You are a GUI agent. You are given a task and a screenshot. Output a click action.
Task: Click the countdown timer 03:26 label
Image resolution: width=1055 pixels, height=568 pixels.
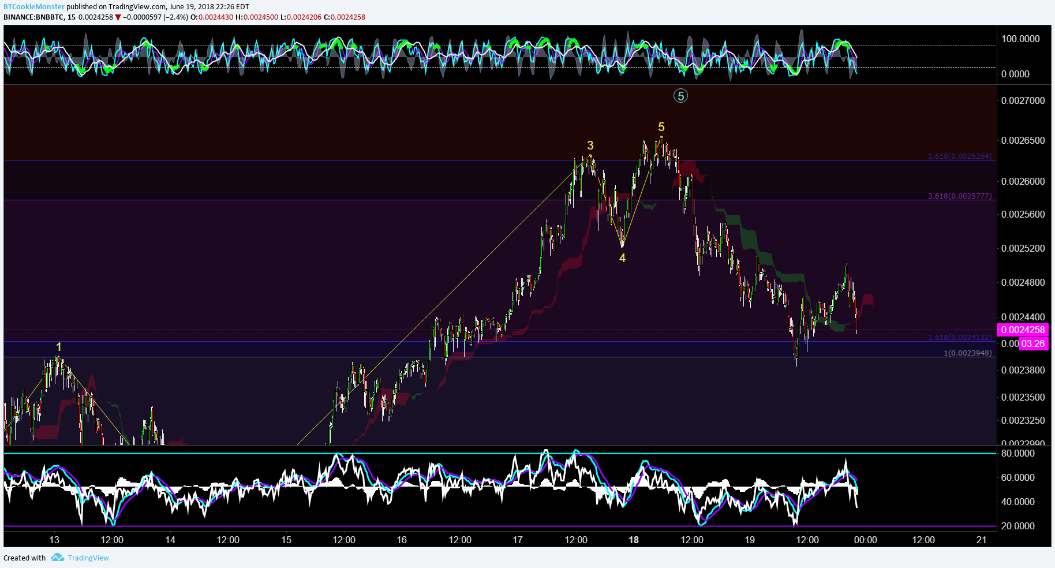tap(1033, 344)
